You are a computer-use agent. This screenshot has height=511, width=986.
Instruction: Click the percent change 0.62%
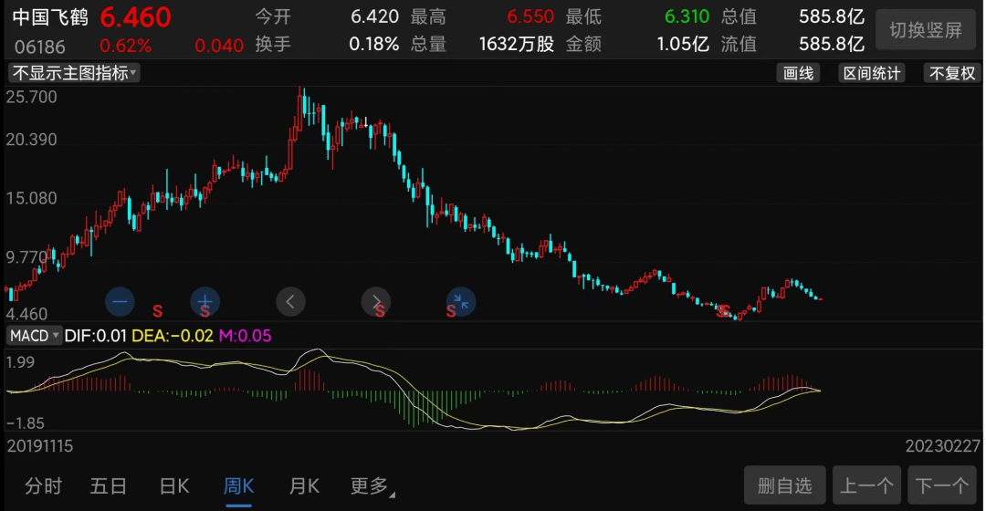pos(125,46)
